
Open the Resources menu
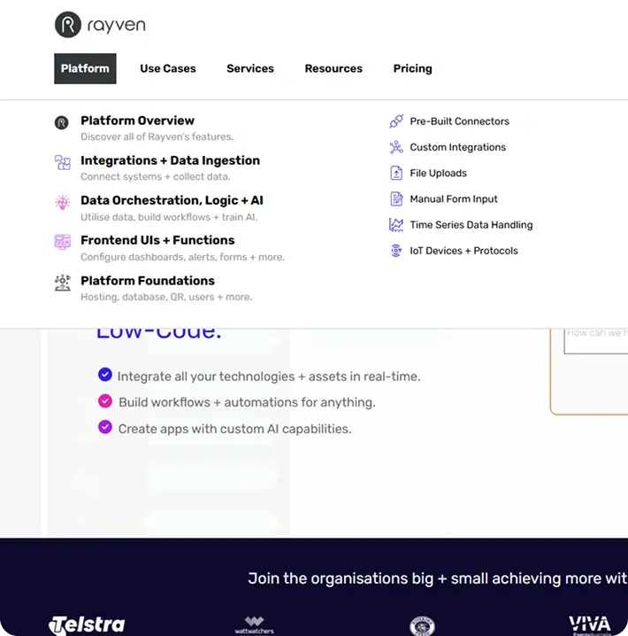pos(333,68)
